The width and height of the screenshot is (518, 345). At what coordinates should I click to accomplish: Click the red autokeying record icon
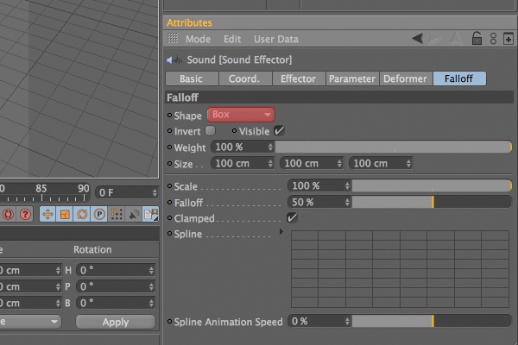[9, 214]
